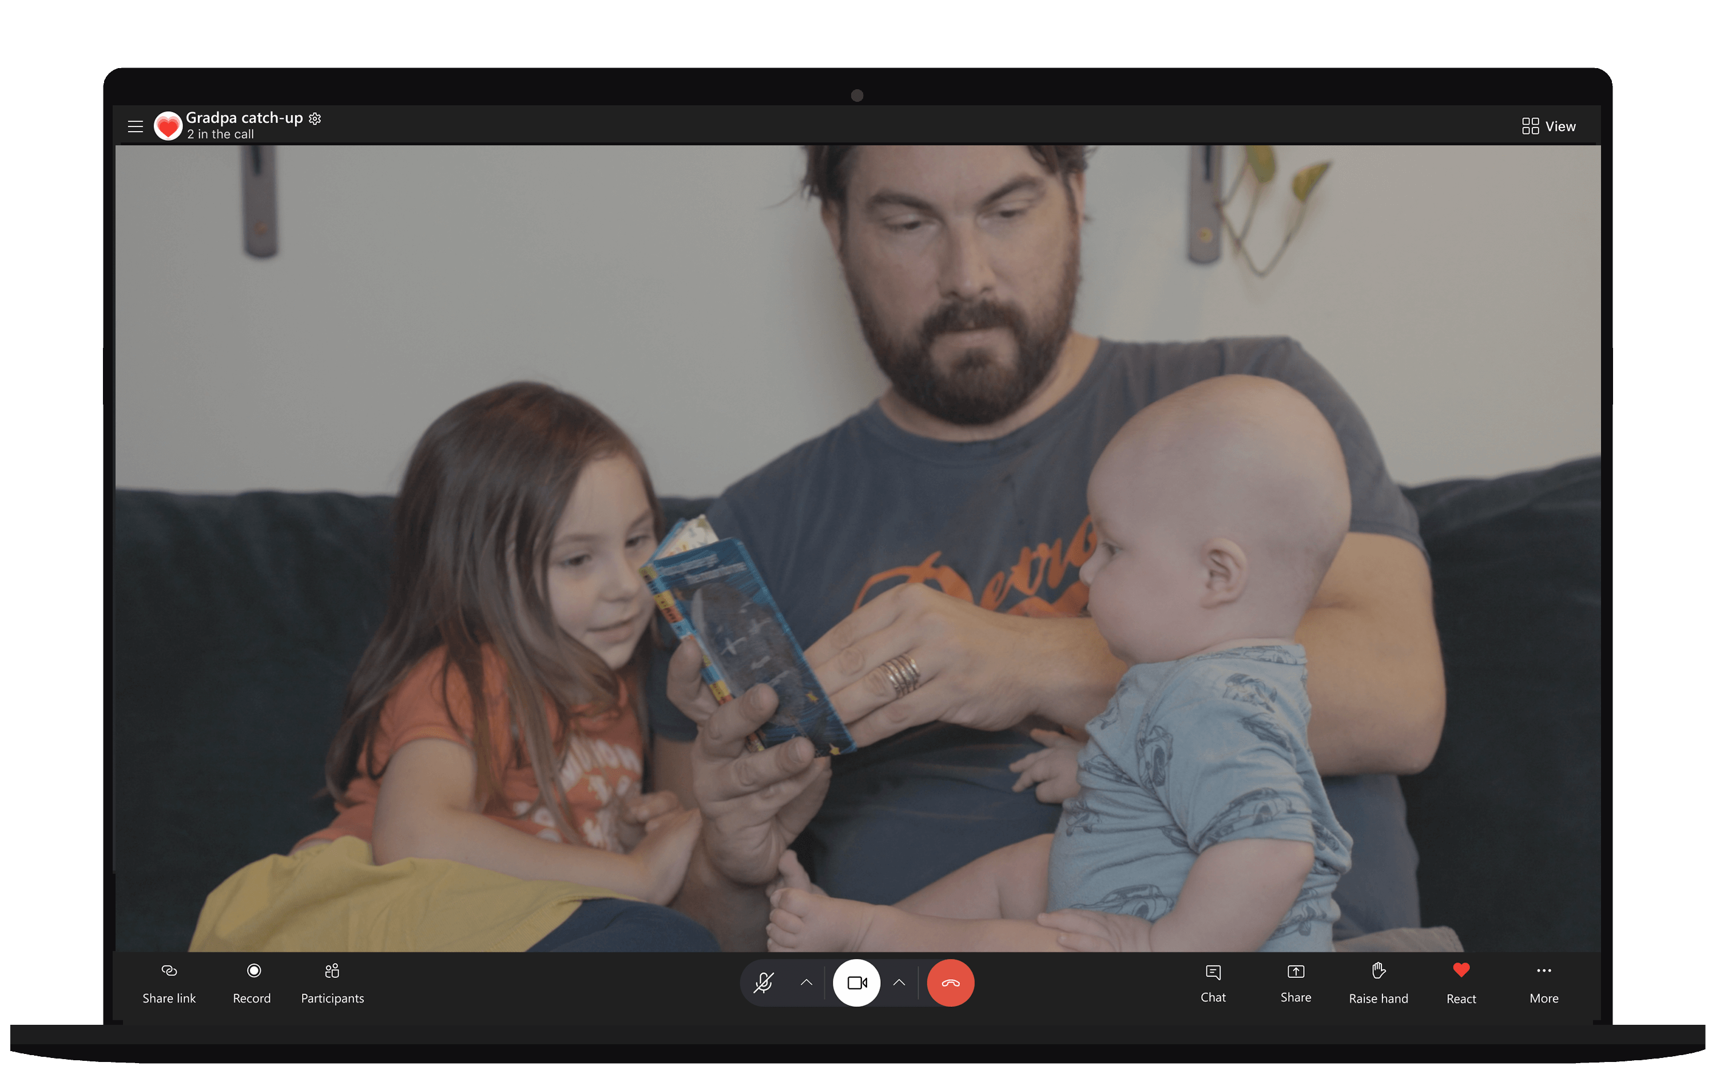The height and width of the screenshot is (1074, 1716).
Task: Open hamburger menu top left
Action: (136, 125)
